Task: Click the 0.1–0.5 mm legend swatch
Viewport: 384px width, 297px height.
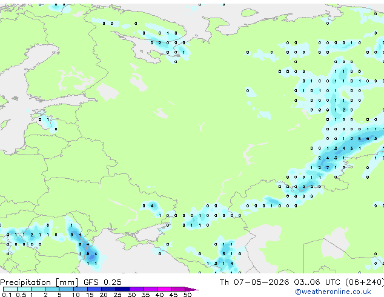Action: [x=10, y=289]
